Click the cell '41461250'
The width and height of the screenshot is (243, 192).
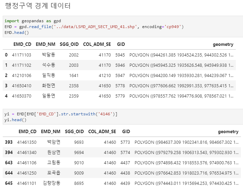click(x=27, y=173)
